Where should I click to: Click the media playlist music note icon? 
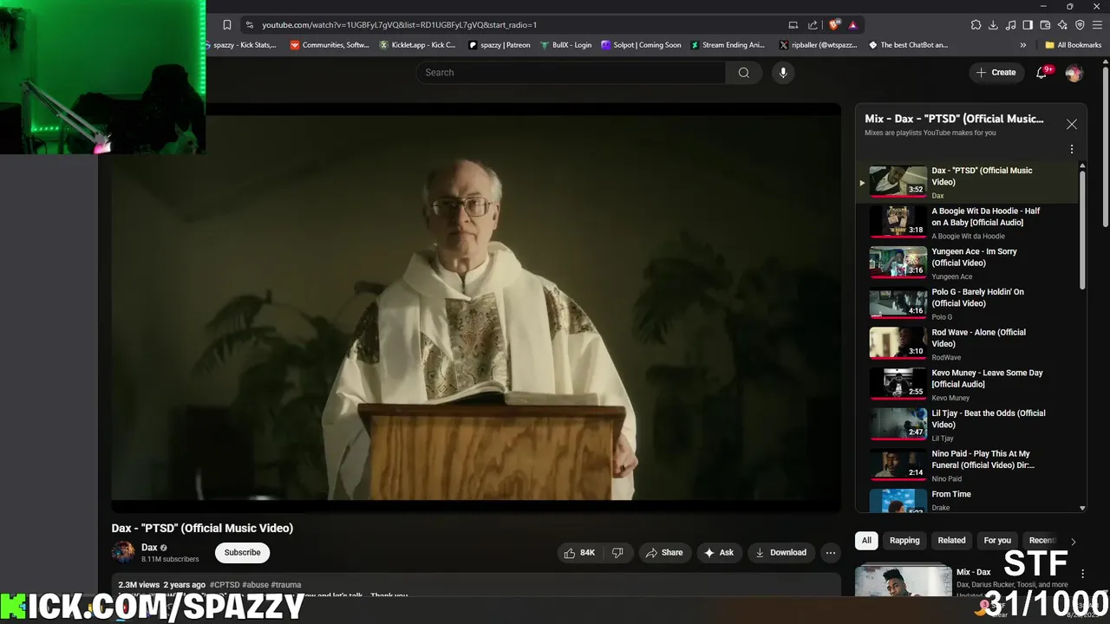point(1010,25)
